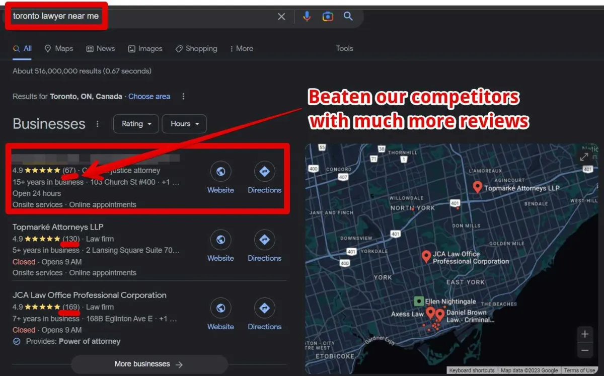The width and height of the screenshot is (604, 376).
Task: Select the Ellen Nightingale green map marker
Action: coord(419,302)
